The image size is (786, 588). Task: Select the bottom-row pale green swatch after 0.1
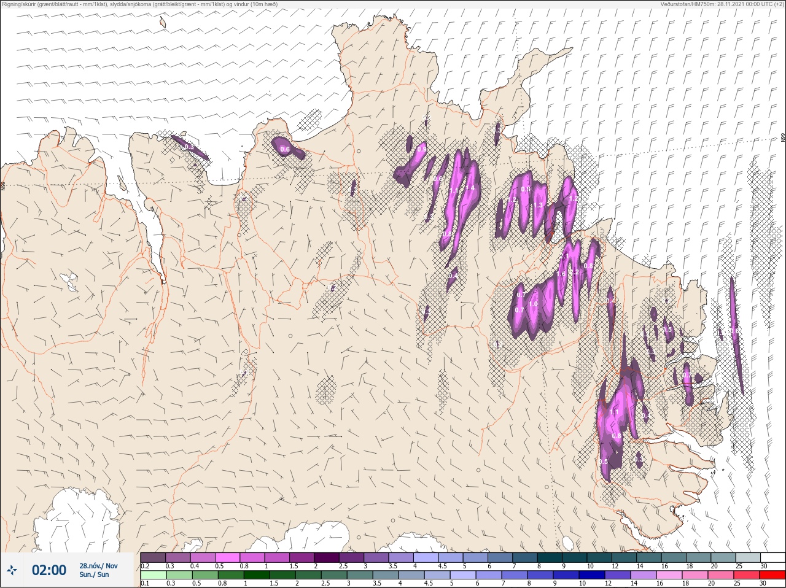coord(153,575)
